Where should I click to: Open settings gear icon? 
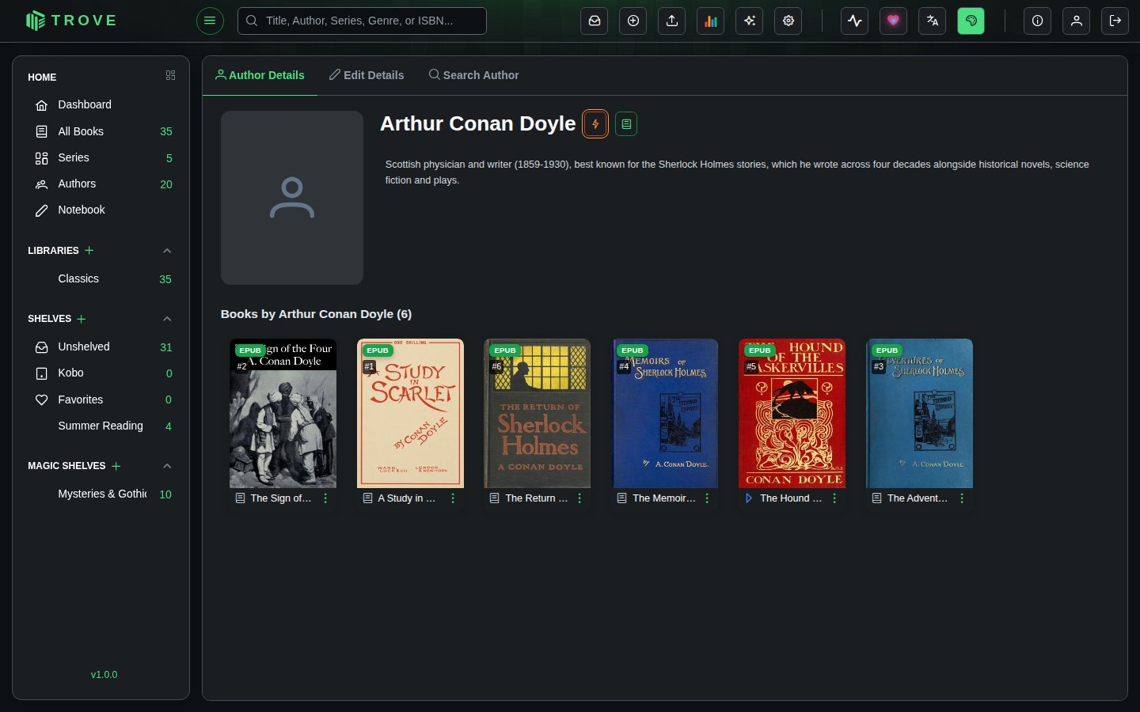click(788, 21)
